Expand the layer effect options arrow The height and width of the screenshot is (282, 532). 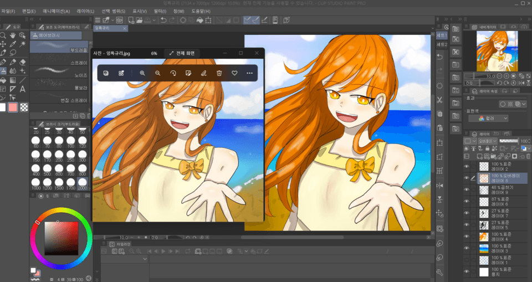524,104
